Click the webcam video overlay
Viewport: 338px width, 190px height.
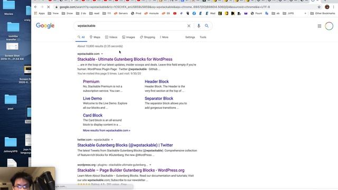[x=27, y=178]
